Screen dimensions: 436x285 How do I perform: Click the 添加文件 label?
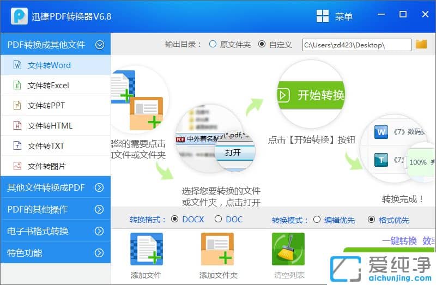[x=146, y=275]
